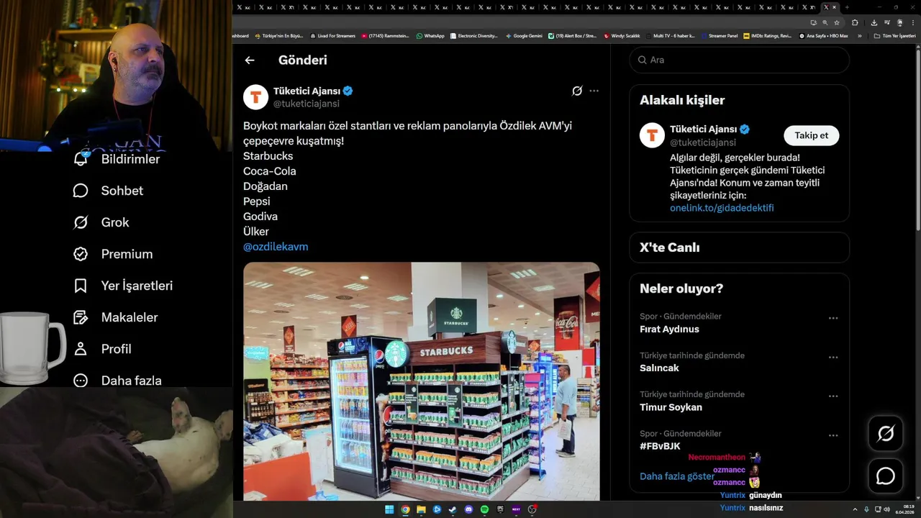
Task: Open the Livad For Streamers bookmark
Action: tap(332, 35)
